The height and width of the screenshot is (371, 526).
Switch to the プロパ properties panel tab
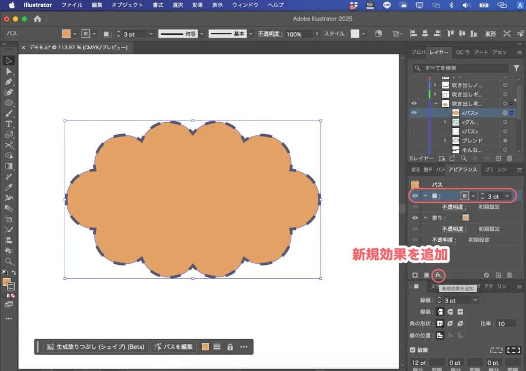coord(418,52)
